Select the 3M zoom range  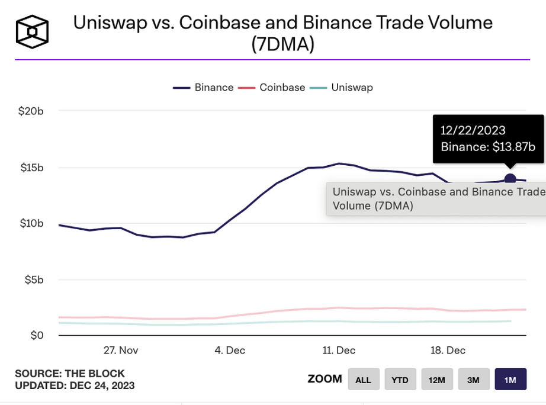click(474, 379)
